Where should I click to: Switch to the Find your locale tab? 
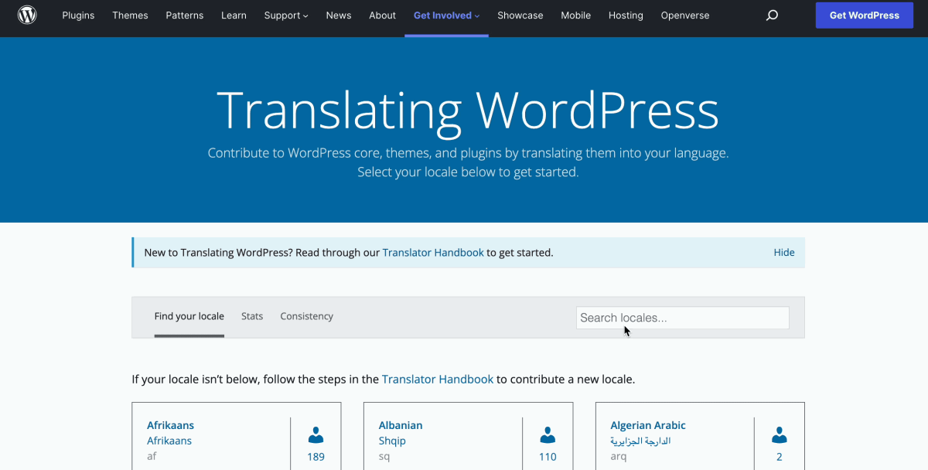pyautogui.click(x=189, y=317)
